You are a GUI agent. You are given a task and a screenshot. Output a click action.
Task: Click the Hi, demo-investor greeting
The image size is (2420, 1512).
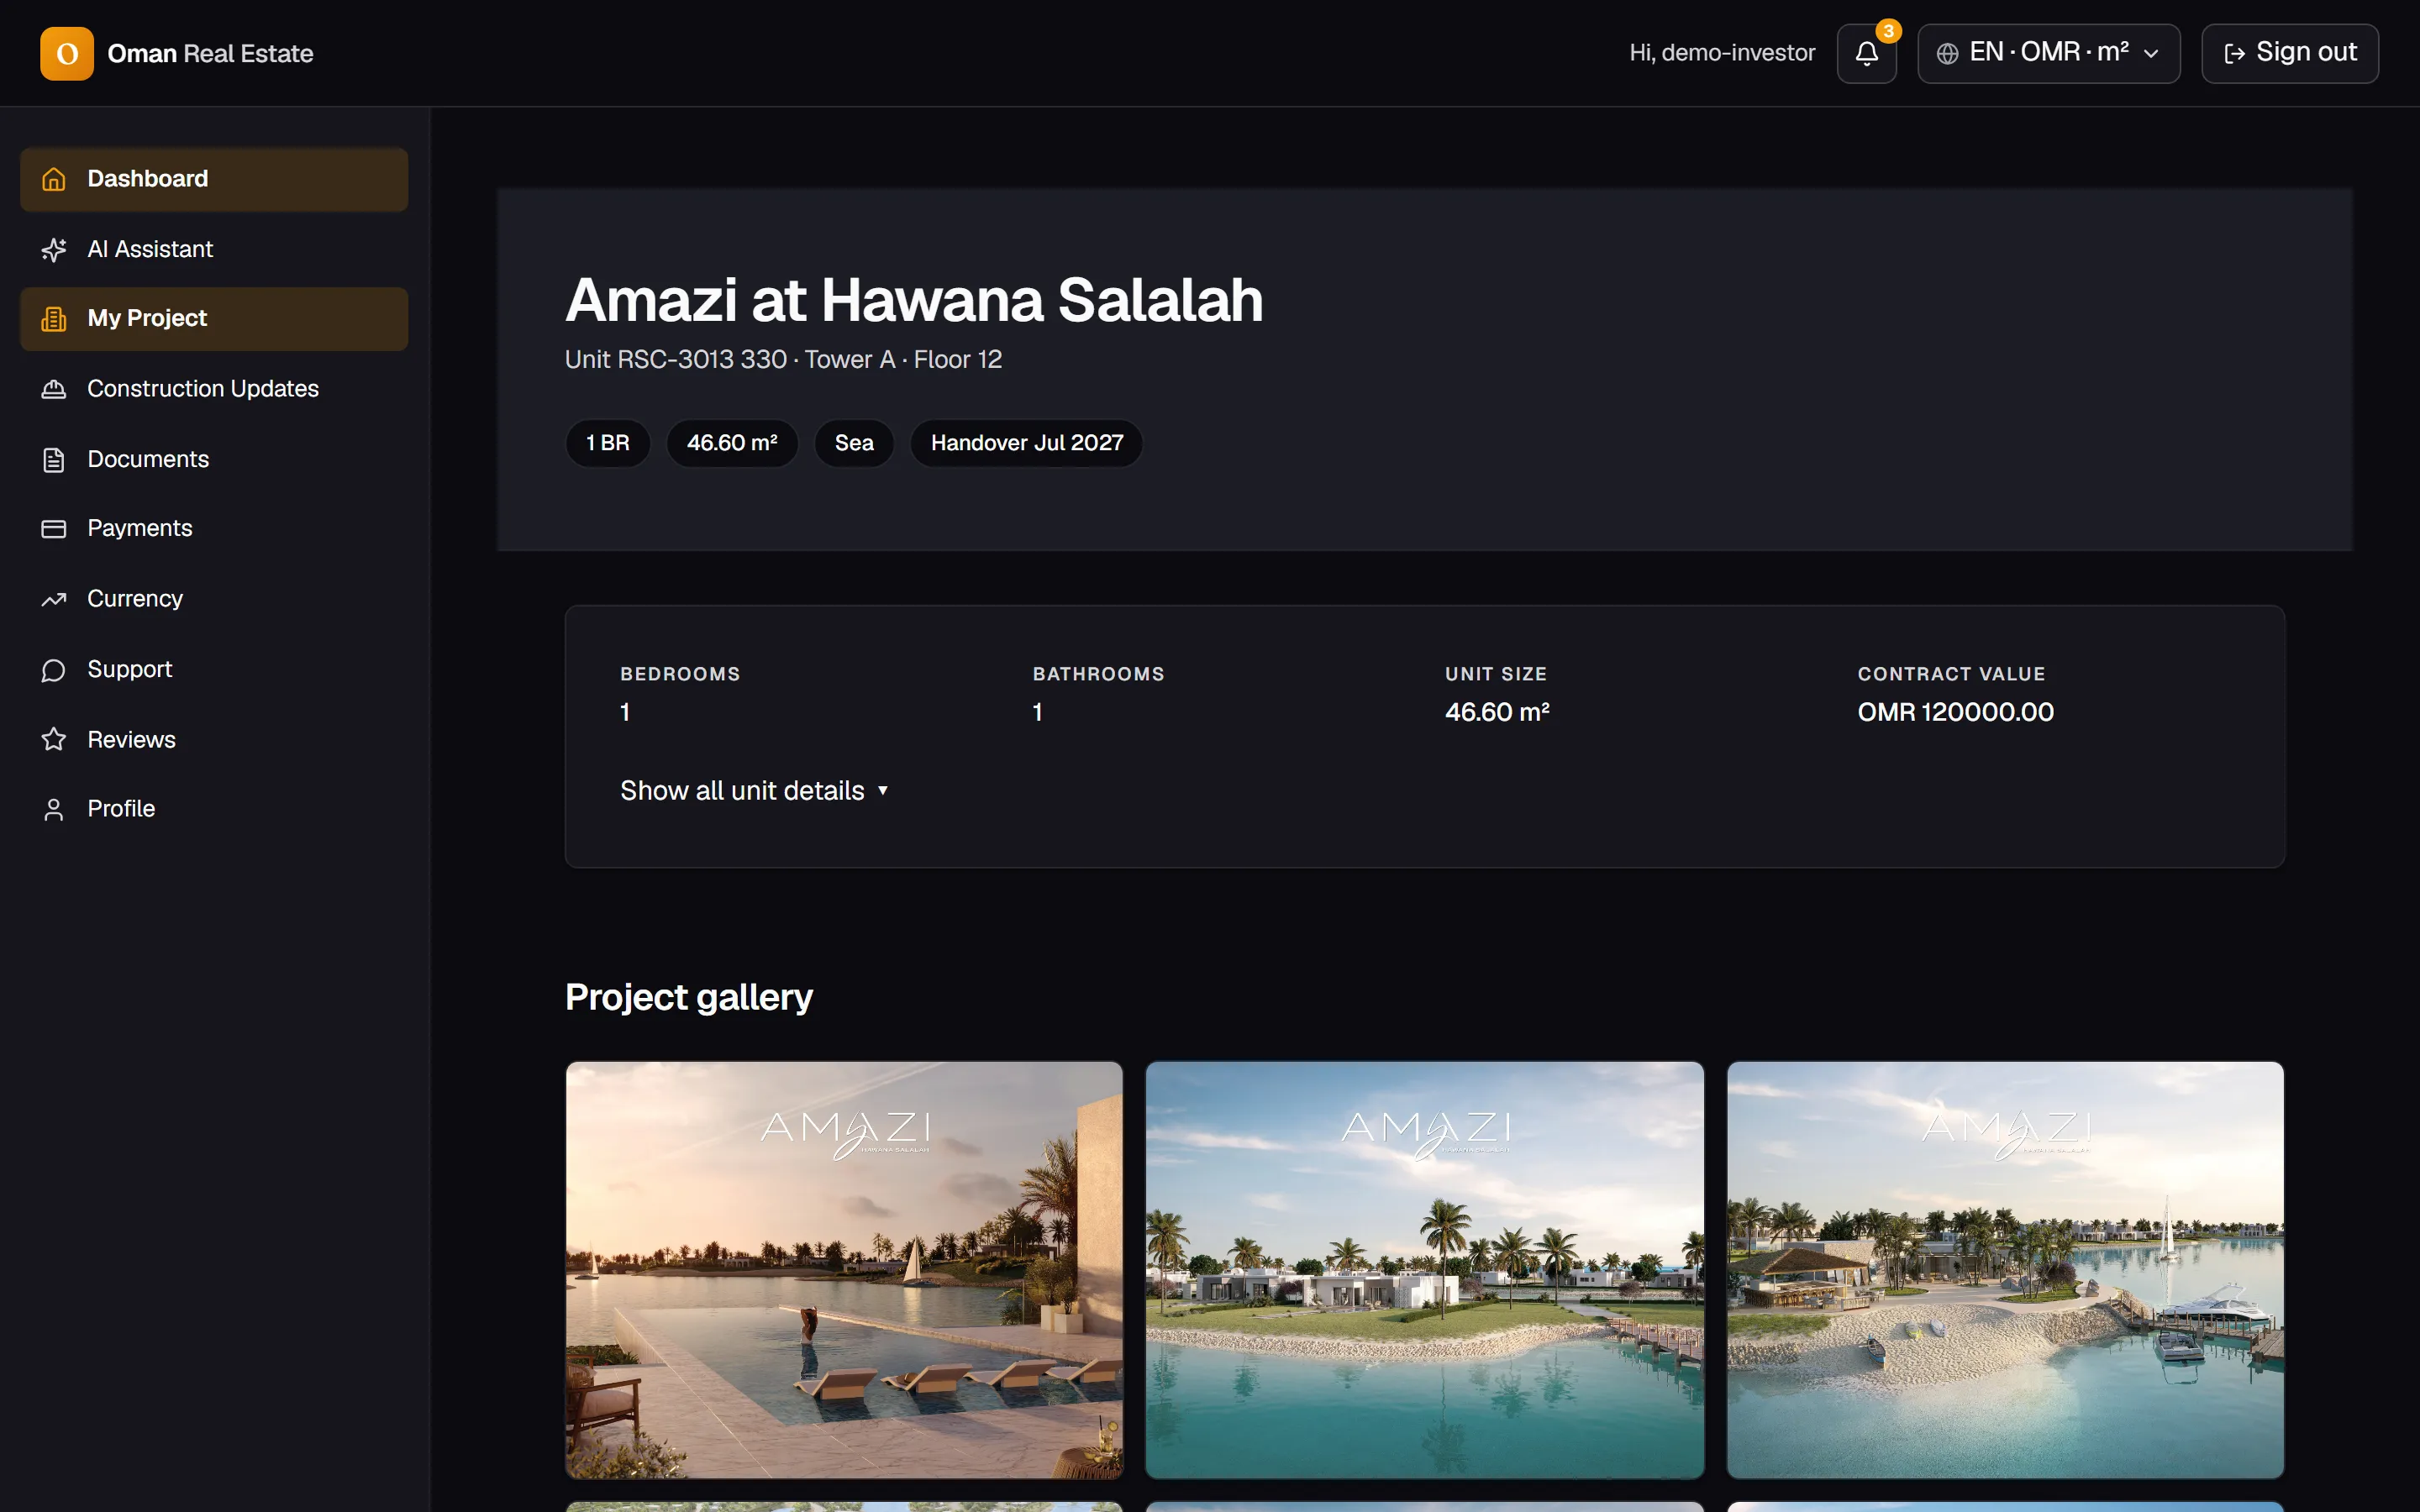(x=1722, y=53)
